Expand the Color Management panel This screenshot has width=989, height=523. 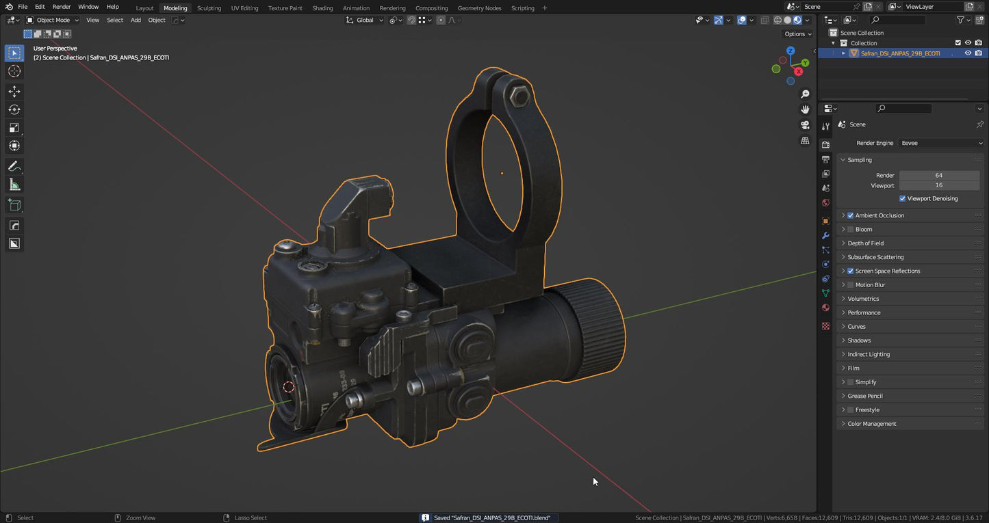click(x=871, y=424)
